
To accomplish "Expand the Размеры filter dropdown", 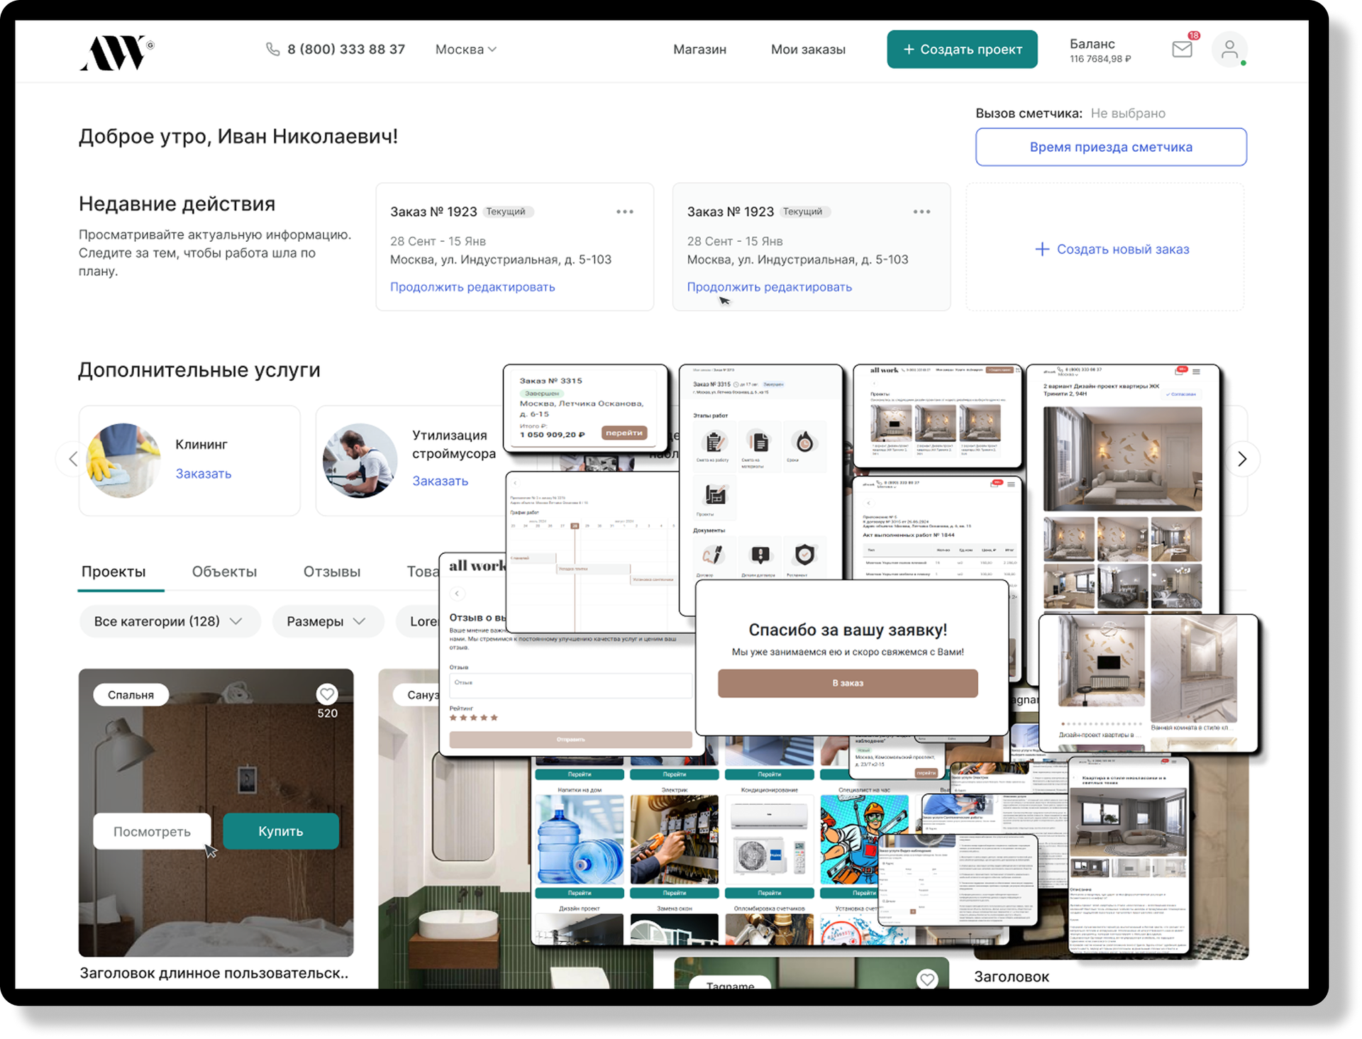I will click(328, 621).
